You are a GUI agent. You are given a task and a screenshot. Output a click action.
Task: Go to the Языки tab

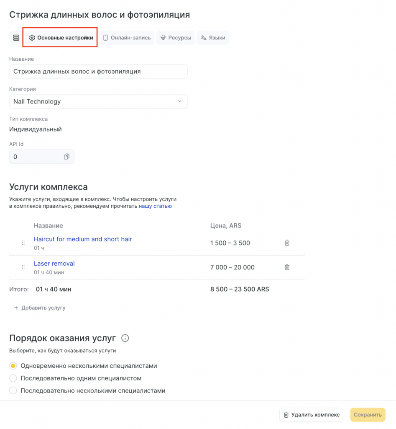[x=213, y=38]
